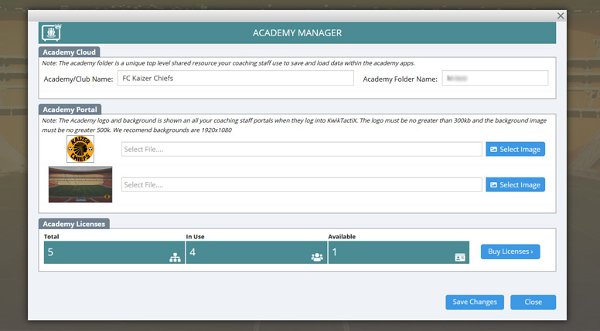This screenshot has width=600, height=331.
Task: Open the Buy Licenses page
Action: click(510, 252)
